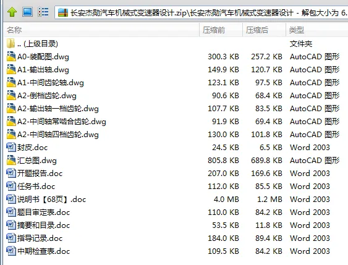Click the 中期检查表.doc Word icon

click(11, 251)
